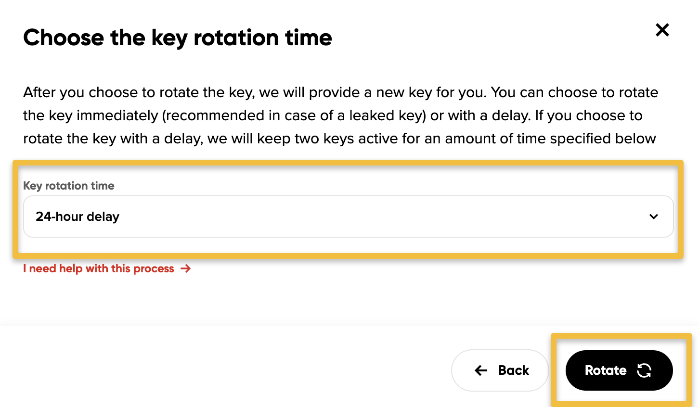The width and height of the screenshot is (699, 407).
Task: Click the 'Key rotation time' field label
Action: click(68, 186)
